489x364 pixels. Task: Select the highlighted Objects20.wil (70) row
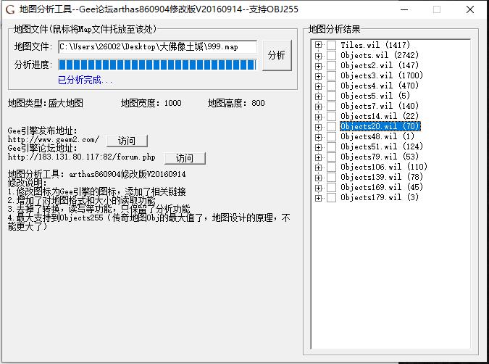click(x=380, y=126)
